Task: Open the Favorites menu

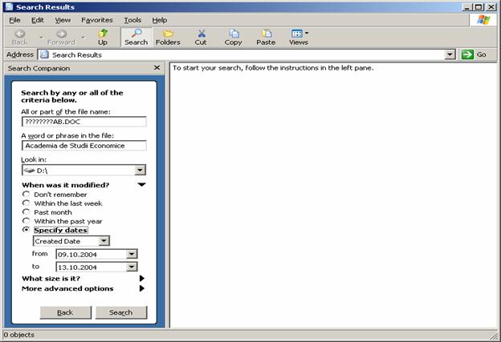Action: tap(96, 19)
